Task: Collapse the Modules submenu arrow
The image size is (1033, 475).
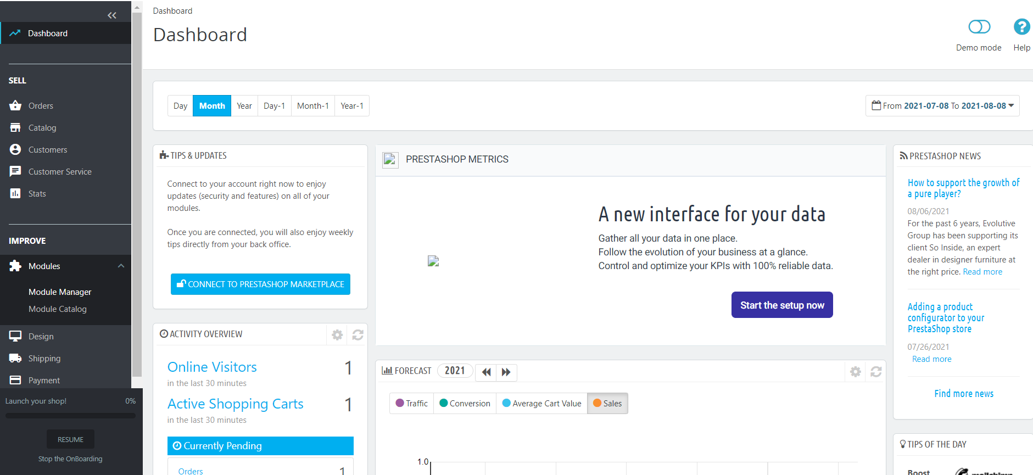Action: click(121, 266)
